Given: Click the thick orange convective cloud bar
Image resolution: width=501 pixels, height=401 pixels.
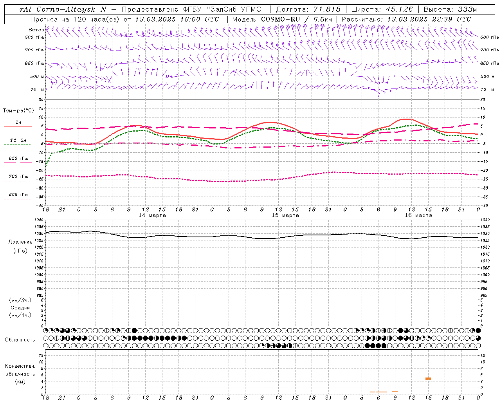Looking at the screenshot, I should click(428, 379).
